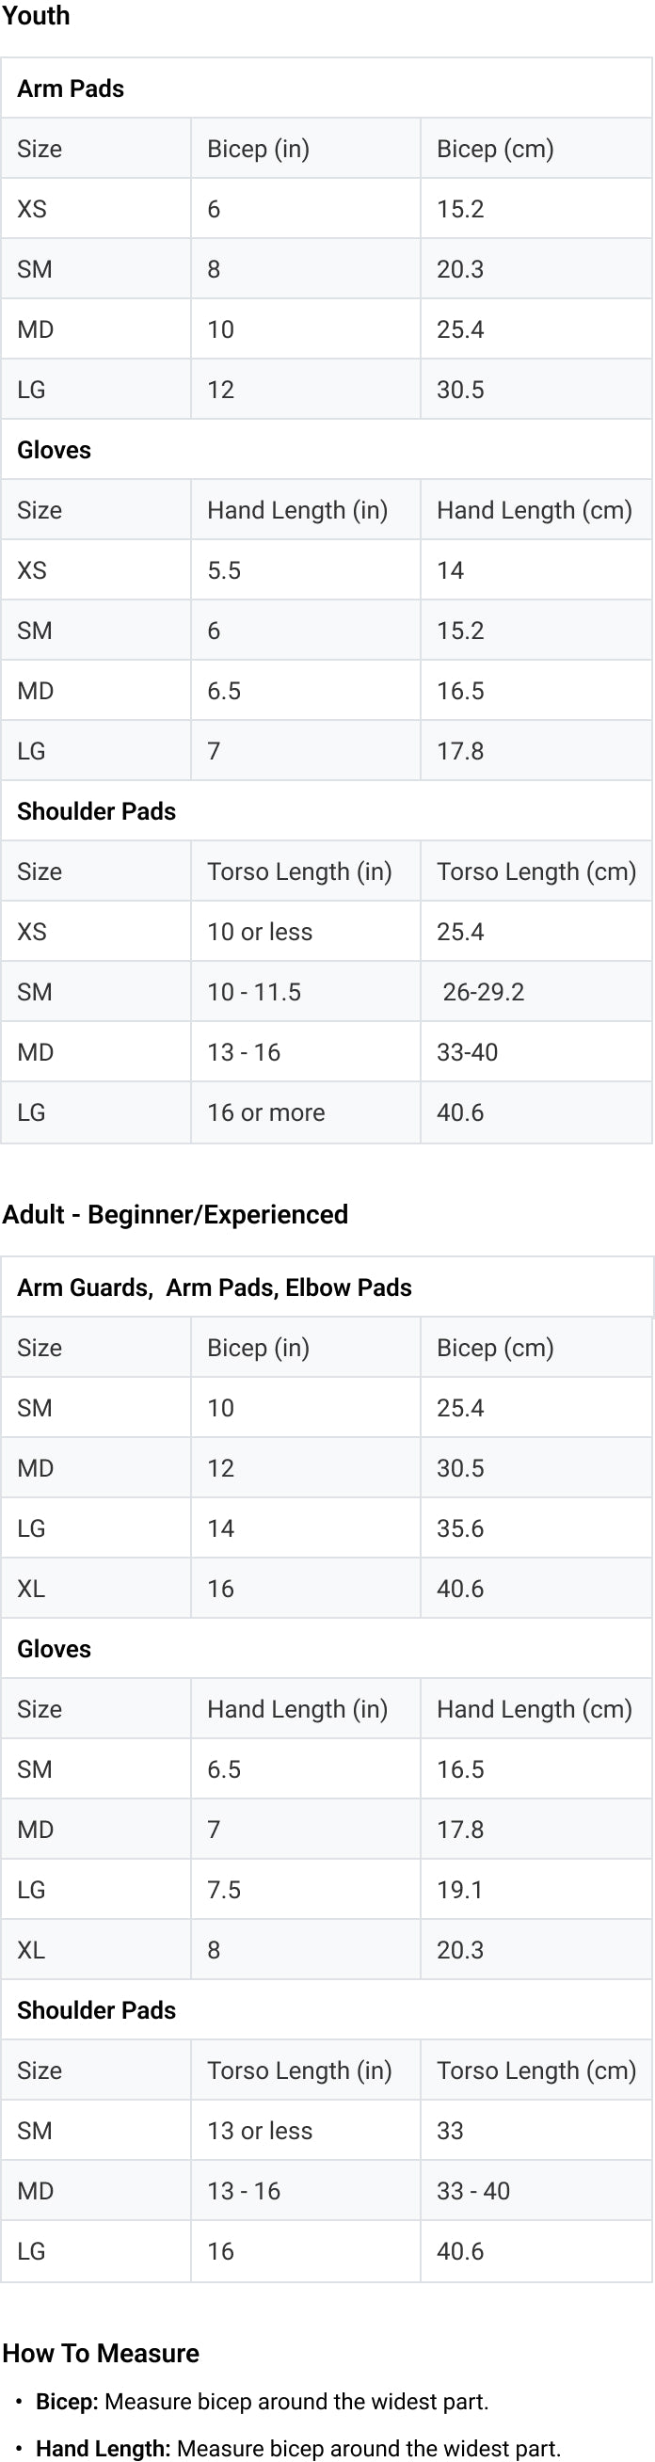Click the Youth section heading
This screenshot has width=655, height=2462.
36,16
